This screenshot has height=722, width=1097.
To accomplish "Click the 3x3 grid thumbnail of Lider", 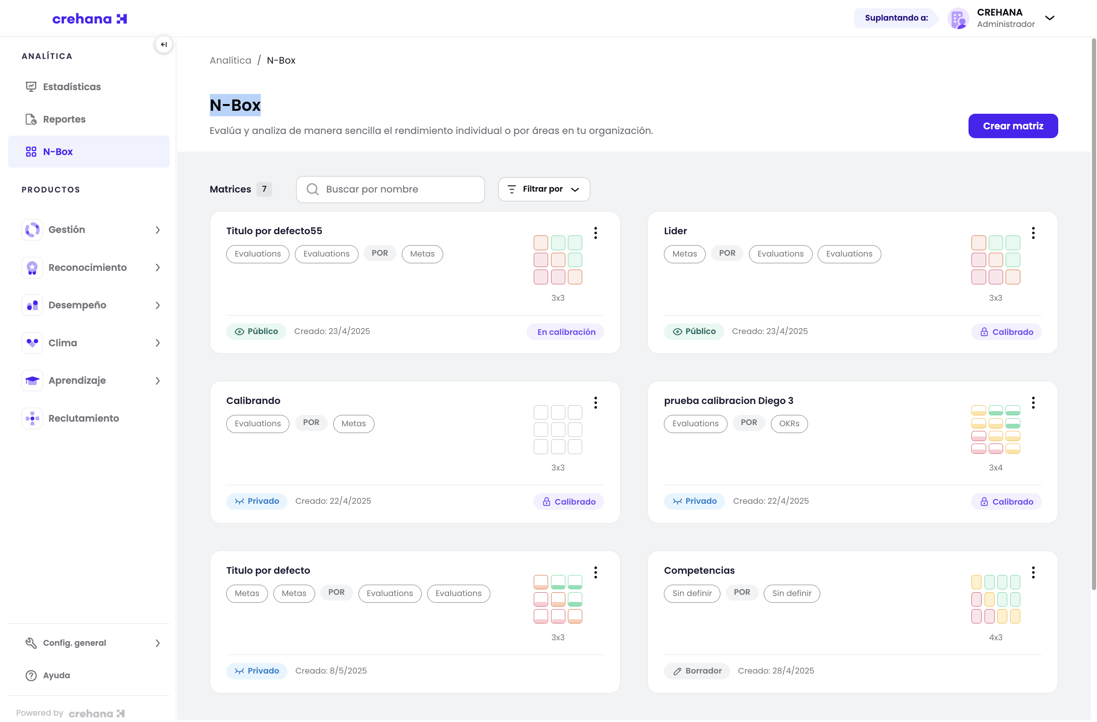I will 995,260.
